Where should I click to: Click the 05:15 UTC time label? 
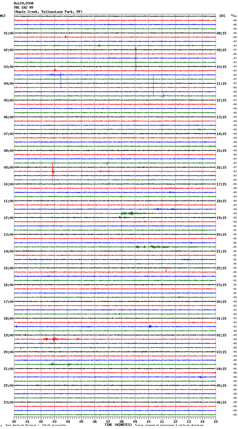(x=221, y=386)
